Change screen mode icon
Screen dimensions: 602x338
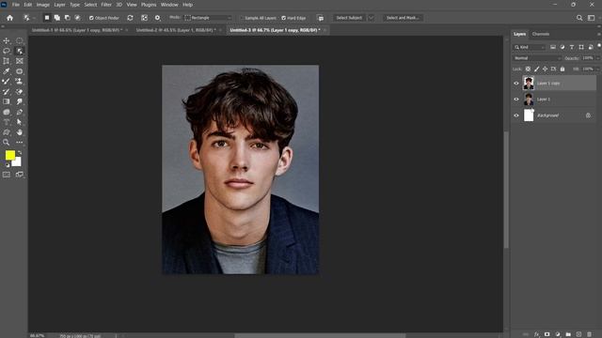pos(19,175)
